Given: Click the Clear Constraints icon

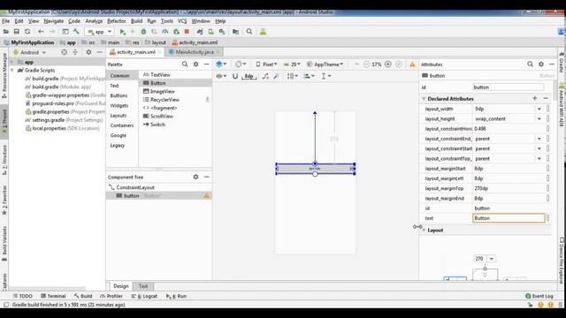Looking at the screenshot, I should (x=265, y=76).
